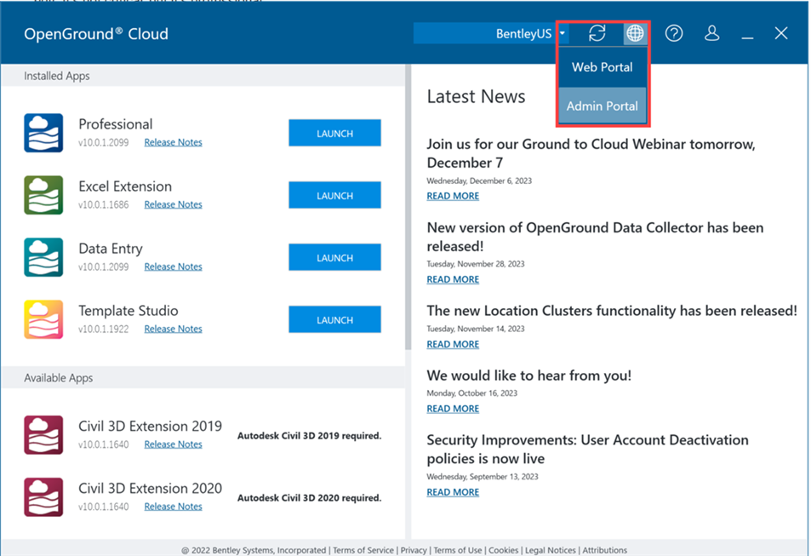The image size is (811, 556).
Task: Click the Template Studio app icon
Action: point(43,319)
